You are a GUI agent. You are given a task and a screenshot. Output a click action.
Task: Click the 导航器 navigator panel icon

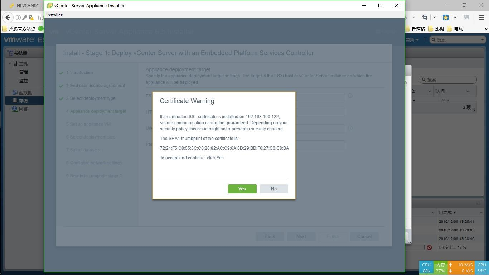(10, 53)
